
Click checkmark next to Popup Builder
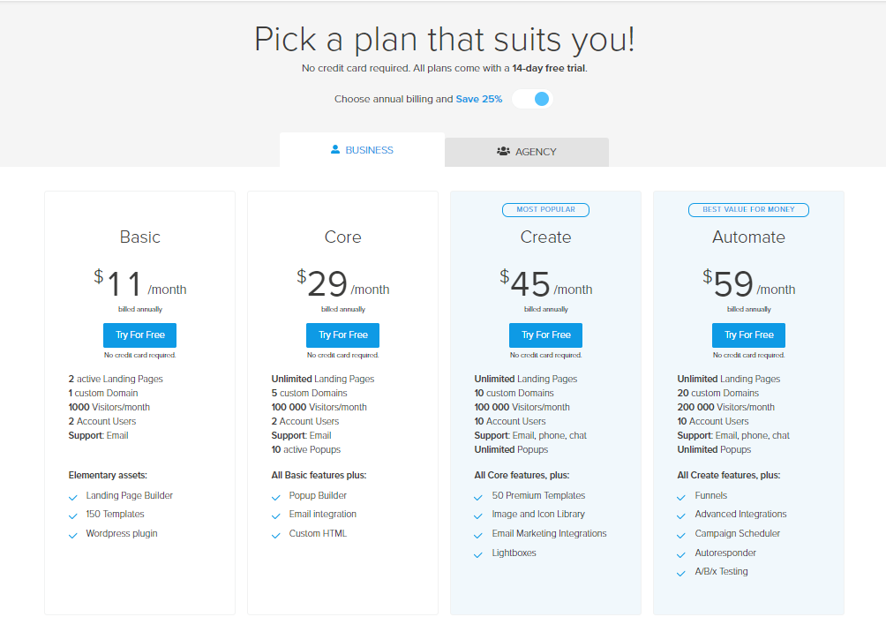tap(275, 498)
